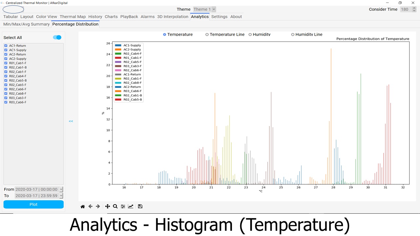Save the figure with floppy disk icon
The image size is (420, 236).
tap(140, 206)
